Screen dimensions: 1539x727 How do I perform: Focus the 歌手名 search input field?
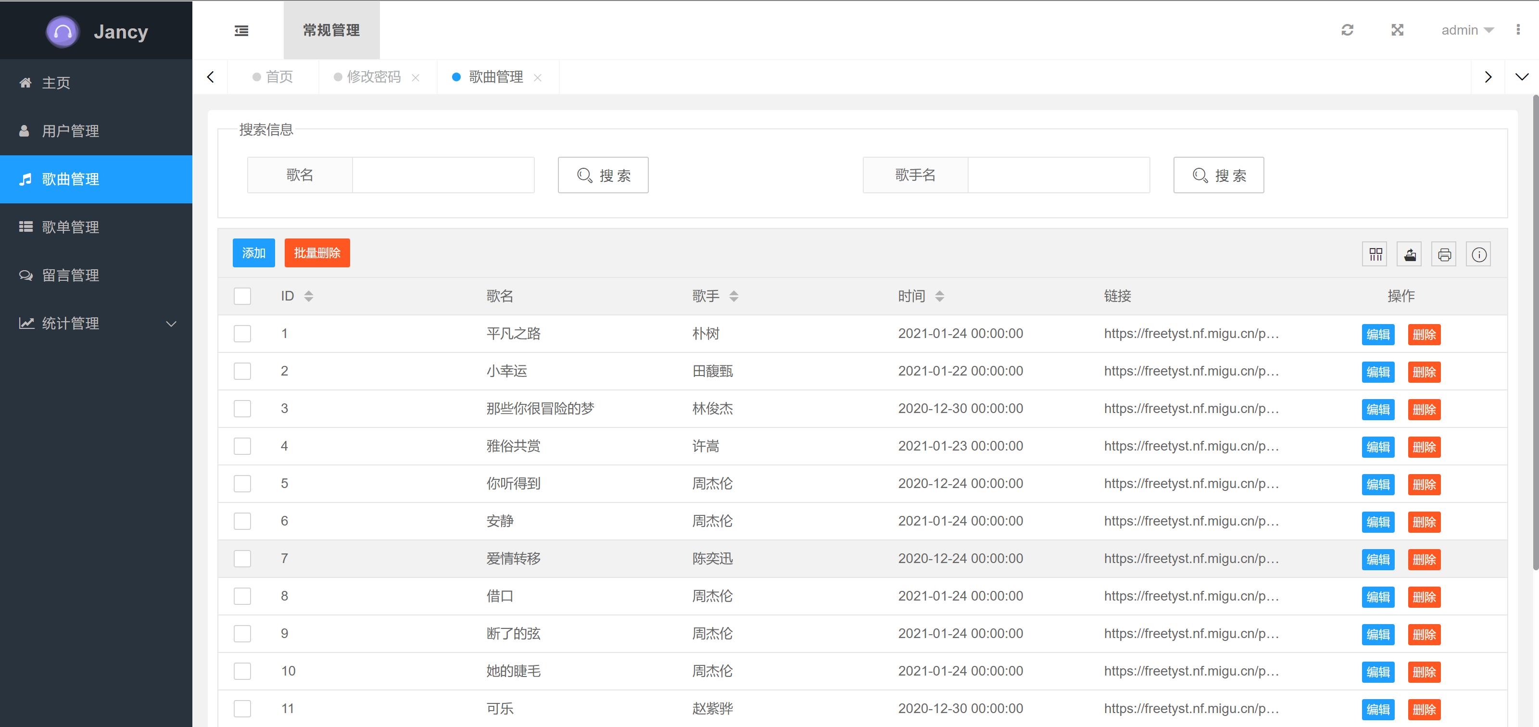1059,175
